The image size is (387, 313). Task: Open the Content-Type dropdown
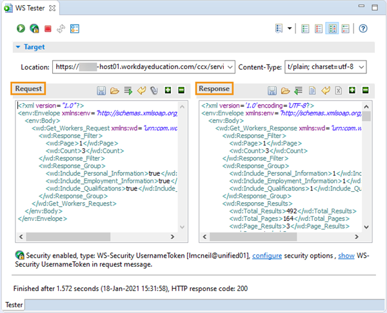pyautogui.click(x=361, y=67)
